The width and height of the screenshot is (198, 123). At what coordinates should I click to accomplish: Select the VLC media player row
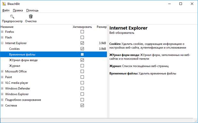pyautogui.click(x=53, y=83)
